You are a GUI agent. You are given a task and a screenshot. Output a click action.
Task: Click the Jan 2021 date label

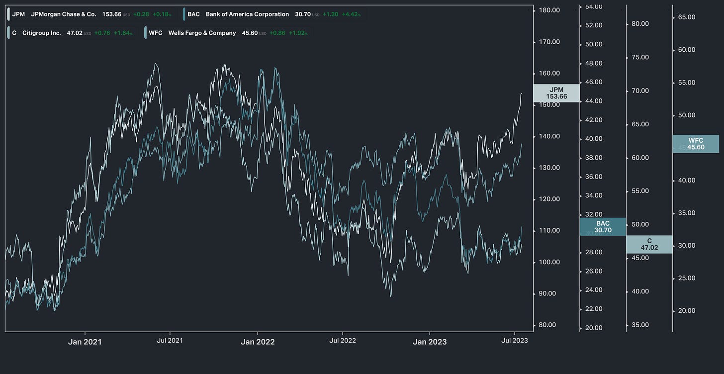coord(85,342)
